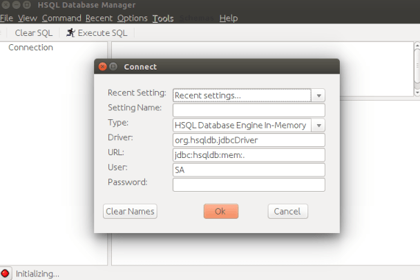Click the Clear SQL toolbar button
Viewport: 420px width, 280px height.
(x=33, y=32)
